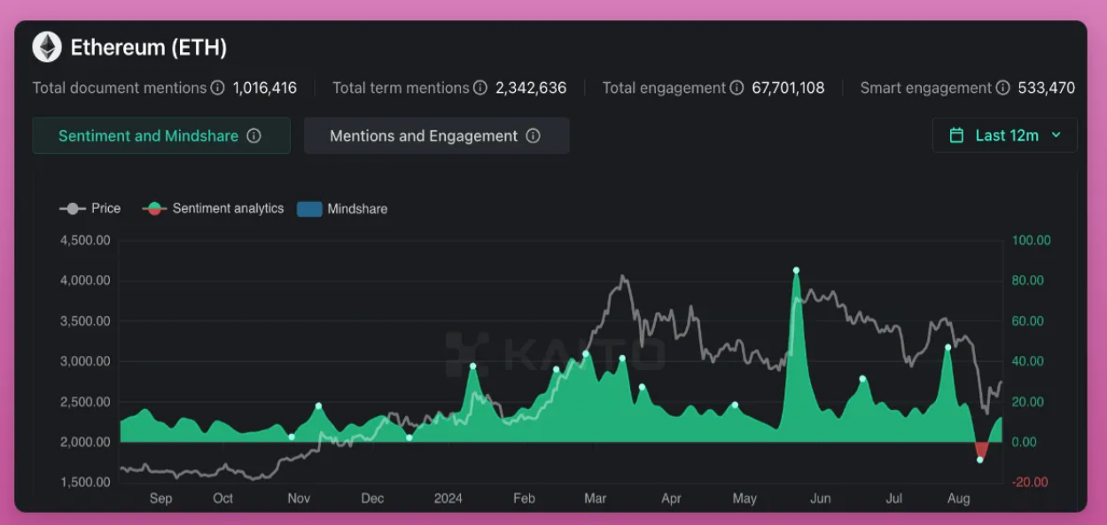Click info icon next to Total term mentions
The width and height of the screenshot is (1107, 525).
click(x=479, y=88)
